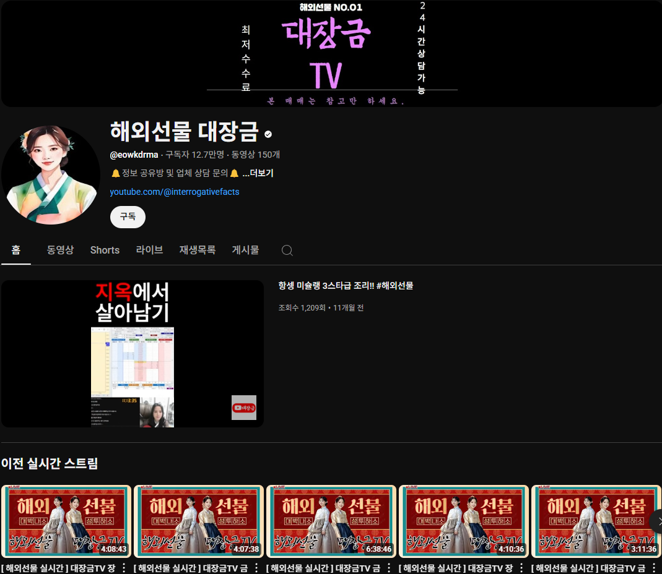Open the title under the 4:08:43 stream
This screenshot has width=662, height=574.
coord(58,568)
